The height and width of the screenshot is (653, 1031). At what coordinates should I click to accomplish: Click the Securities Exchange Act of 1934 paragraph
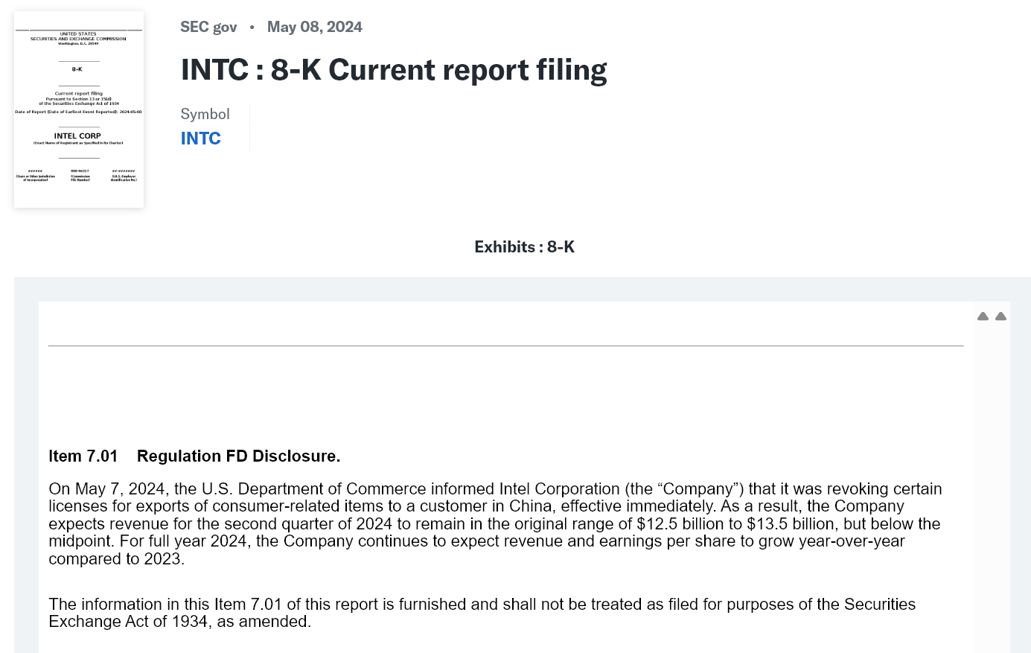coord(482,613)
